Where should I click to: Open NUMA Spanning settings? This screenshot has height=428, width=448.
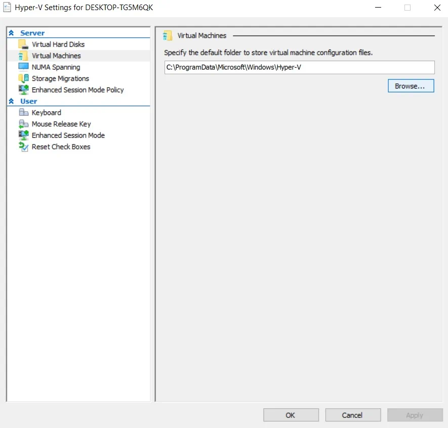[x=56, y=67]
